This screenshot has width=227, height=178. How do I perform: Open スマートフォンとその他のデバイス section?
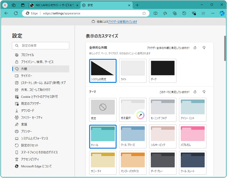[x=40, y=153]
